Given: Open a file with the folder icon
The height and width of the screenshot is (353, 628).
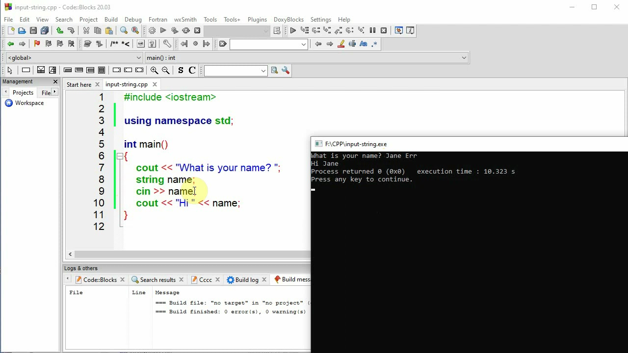Looking at the screenshot, I should click(22, 30).
